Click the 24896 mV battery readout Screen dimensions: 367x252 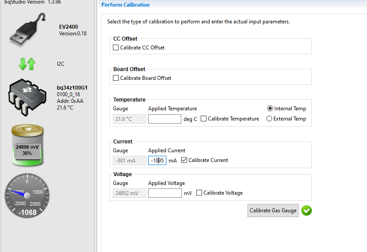[x=27, y=147]
